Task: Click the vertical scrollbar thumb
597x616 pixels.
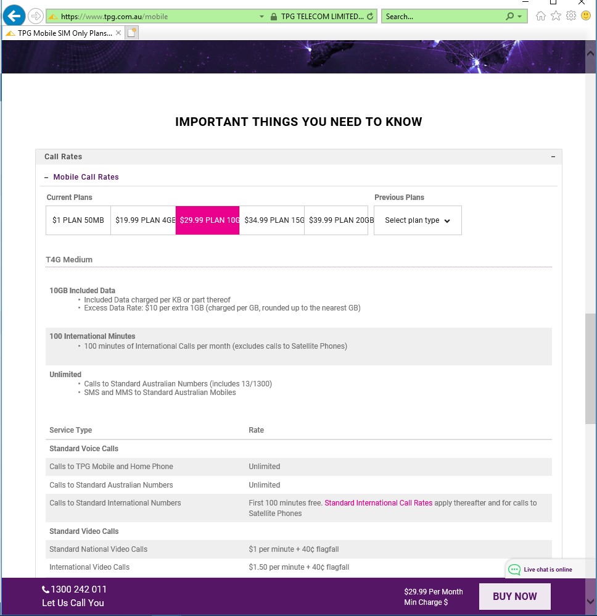Action: pos(590,368)
